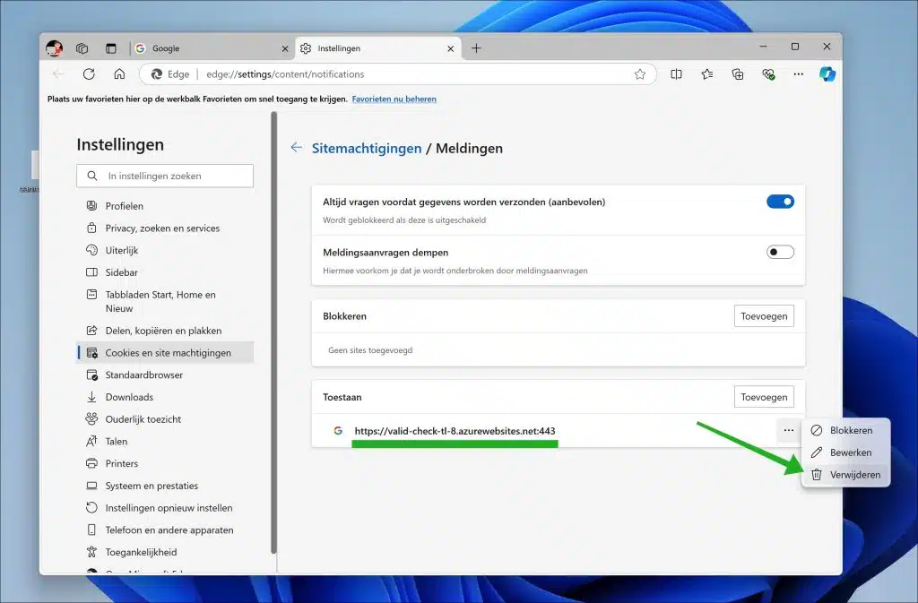Add this page to favorites star
918x603 pixels.
point(640,74)
